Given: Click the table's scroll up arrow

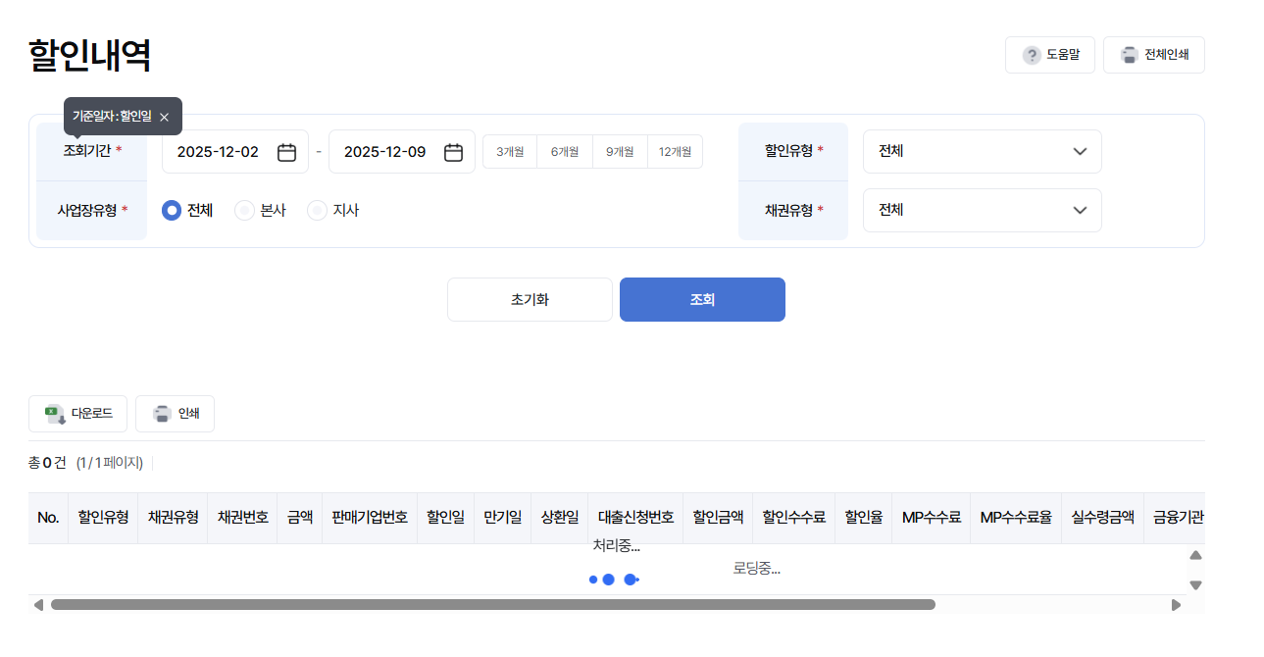Looking at the screenshot, I should tap(1195, 555).
